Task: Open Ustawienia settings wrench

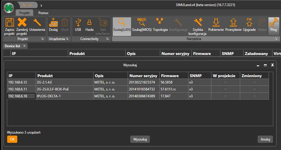Action: pyautogui.click(x=37, y=24)
